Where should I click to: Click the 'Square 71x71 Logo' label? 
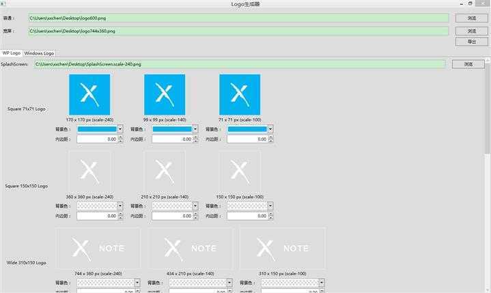(x=27, y=109)
